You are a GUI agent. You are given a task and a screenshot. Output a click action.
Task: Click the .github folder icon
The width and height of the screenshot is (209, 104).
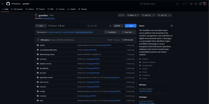click(38, 45)
